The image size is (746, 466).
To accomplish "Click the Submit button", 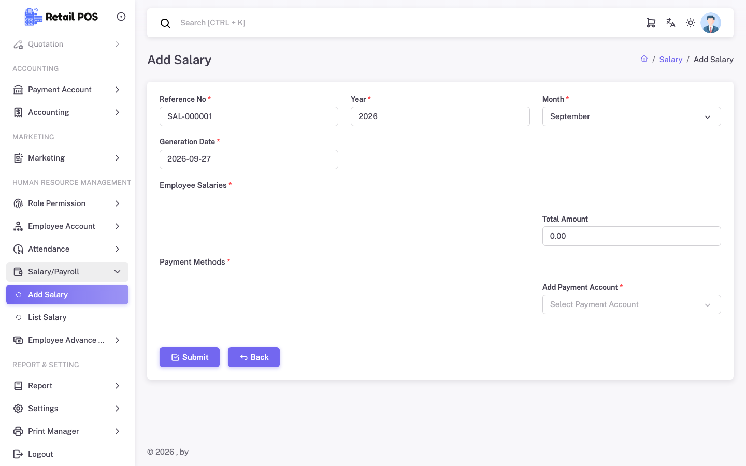I will point(190,357).
